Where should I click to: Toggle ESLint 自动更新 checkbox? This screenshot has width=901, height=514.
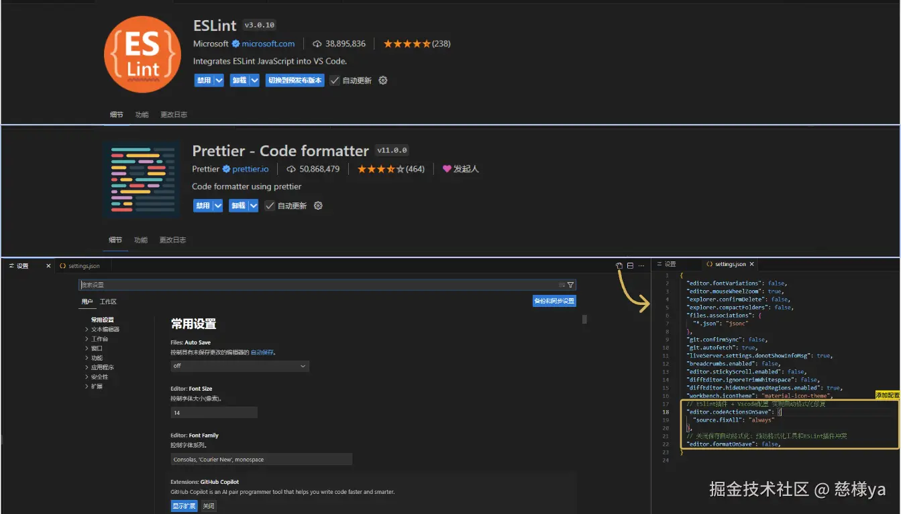[x=335, y=80]
